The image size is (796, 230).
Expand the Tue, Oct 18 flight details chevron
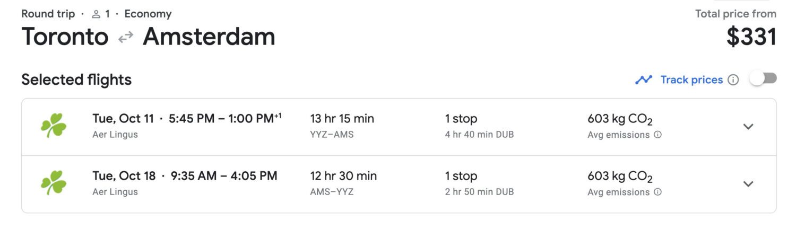click(x=748, y=183)
